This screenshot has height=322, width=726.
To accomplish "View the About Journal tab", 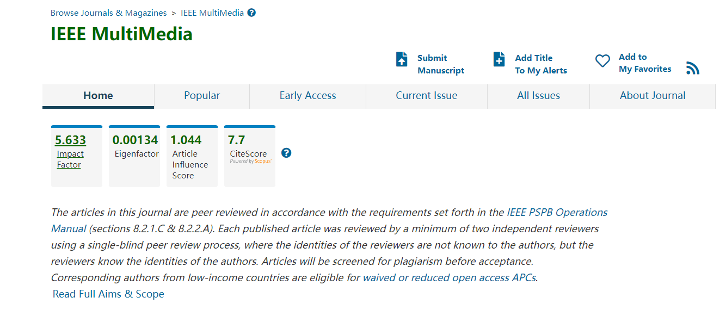I will (653, 96).
